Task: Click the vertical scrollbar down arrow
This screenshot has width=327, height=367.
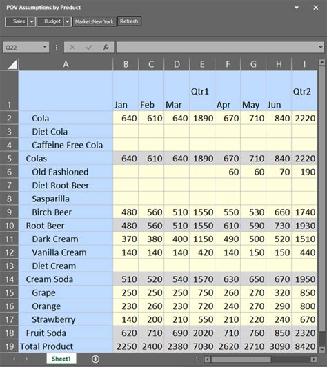Action: click(322, 350)
